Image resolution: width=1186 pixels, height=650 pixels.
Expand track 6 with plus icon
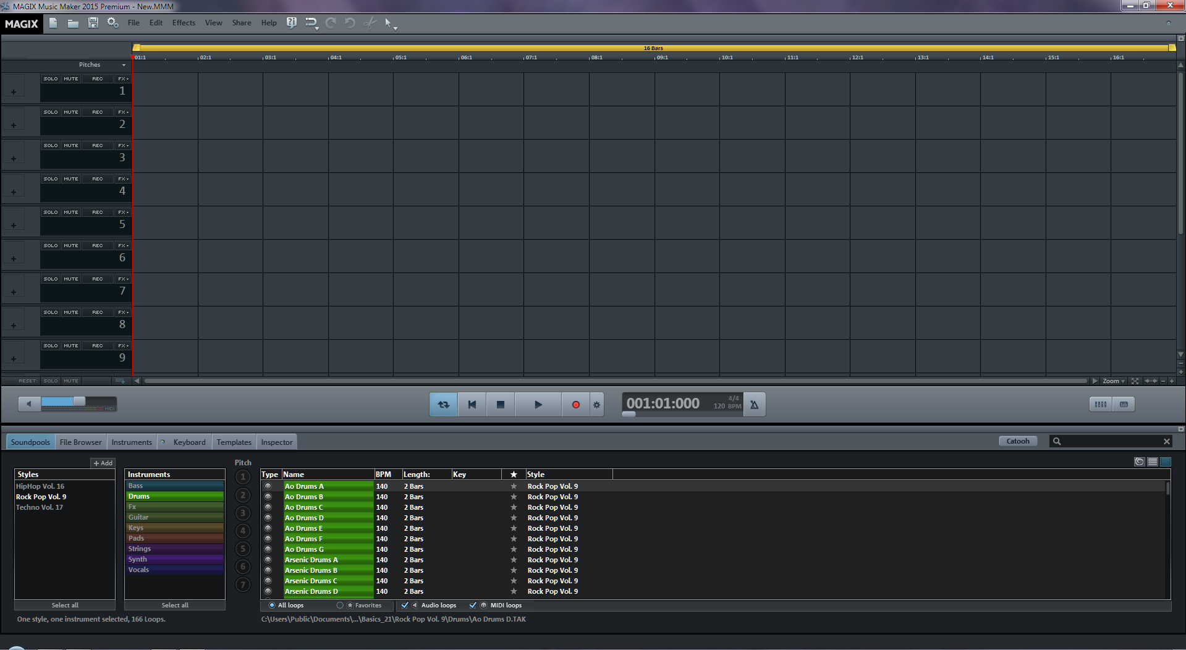click(x=14, y=259)
